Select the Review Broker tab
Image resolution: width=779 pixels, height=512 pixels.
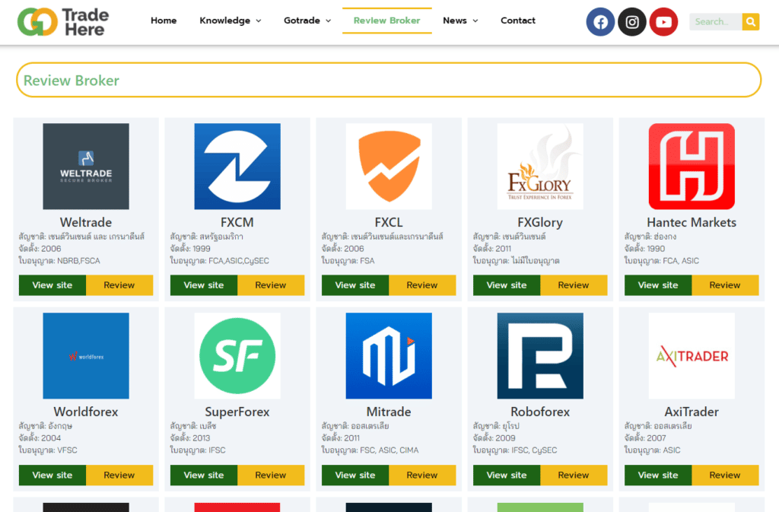387,21
